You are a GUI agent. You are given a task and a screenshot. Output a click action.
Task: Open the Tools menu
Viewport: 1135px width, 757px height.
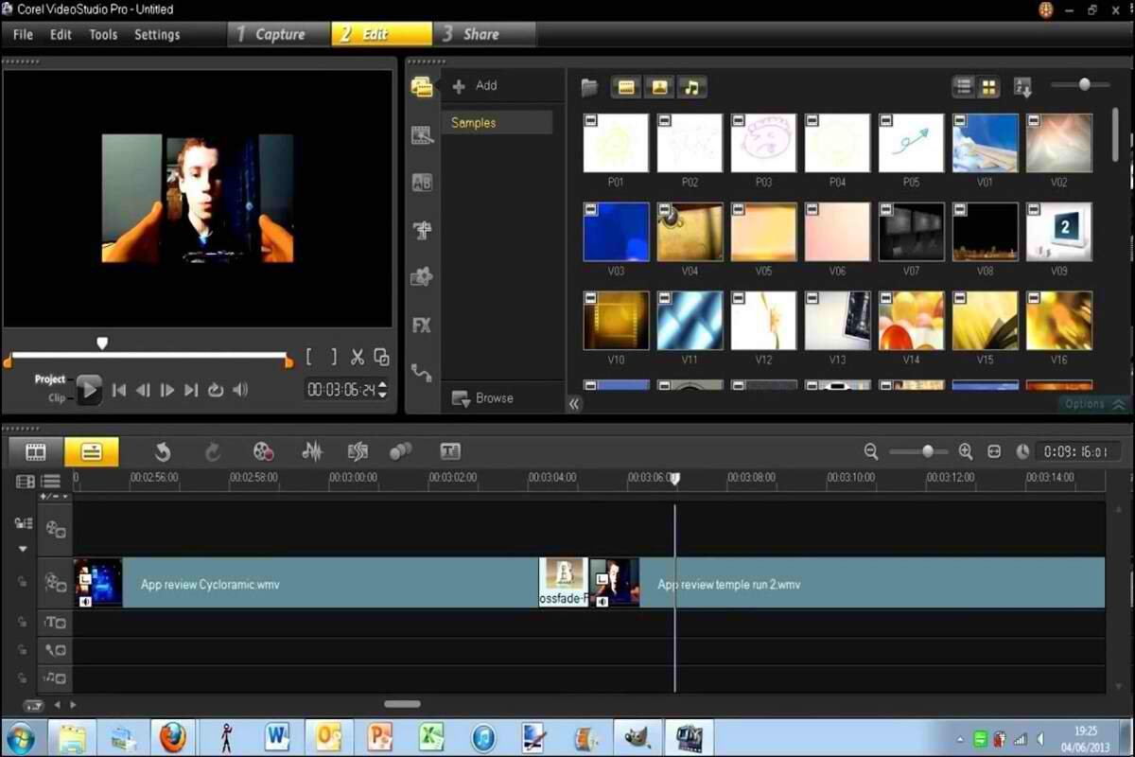coord(103,34)
